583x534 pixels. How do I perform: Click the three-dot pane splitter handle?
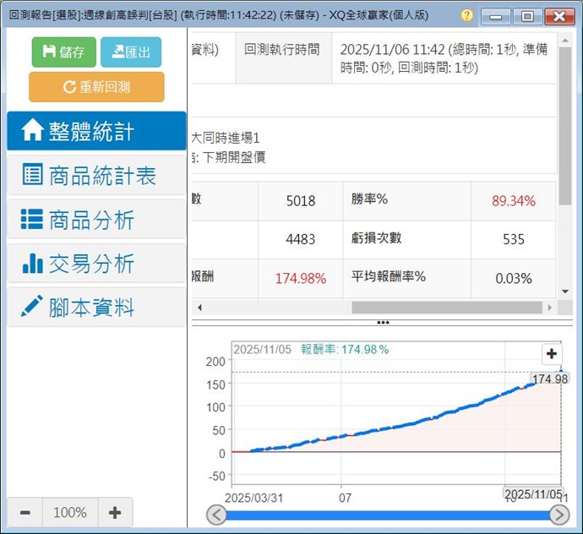coord(383,323)
